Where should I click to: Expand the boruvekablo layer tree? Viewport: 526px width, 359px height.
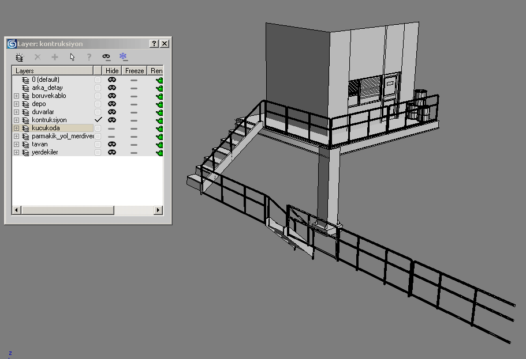[x=16, y=96]
